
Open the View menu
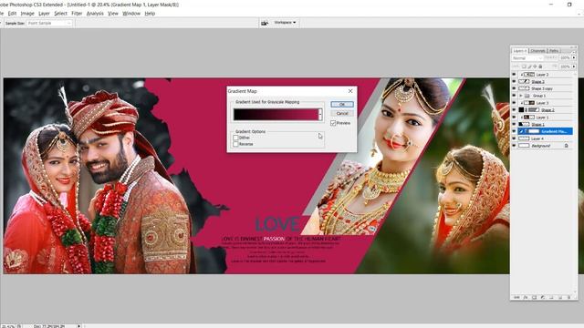pyautogui.click(x=113, y=14)
